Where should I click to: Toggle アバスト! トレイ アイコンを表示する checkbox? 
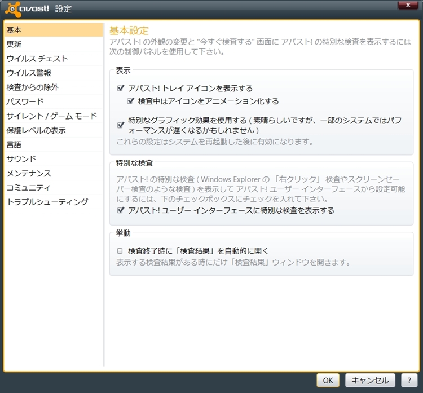tap(120, 88)
